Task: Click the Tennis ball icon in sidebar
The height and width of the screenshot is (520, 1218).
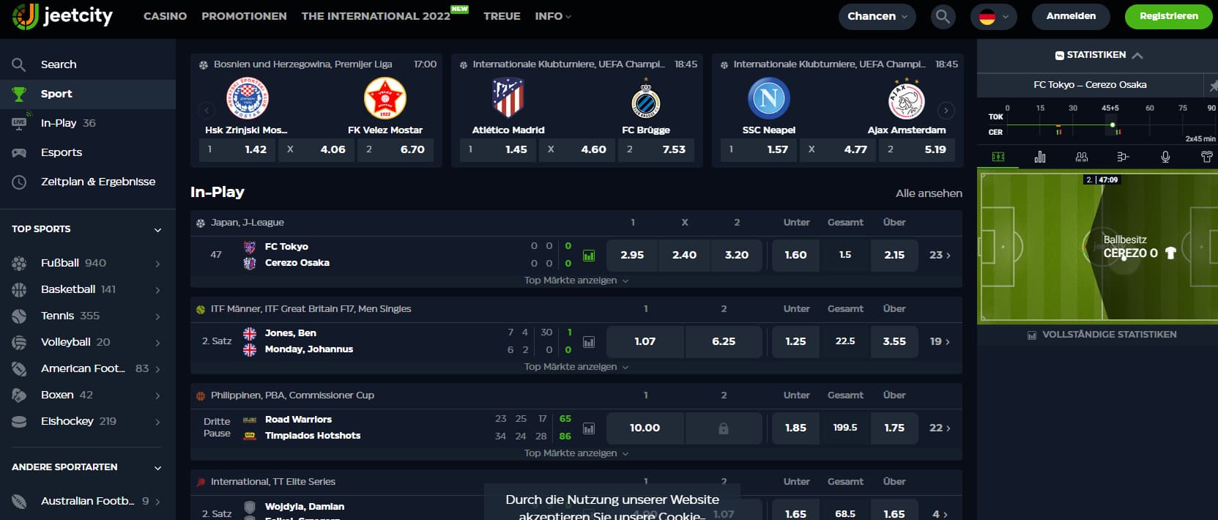Action: click(20, 316)
